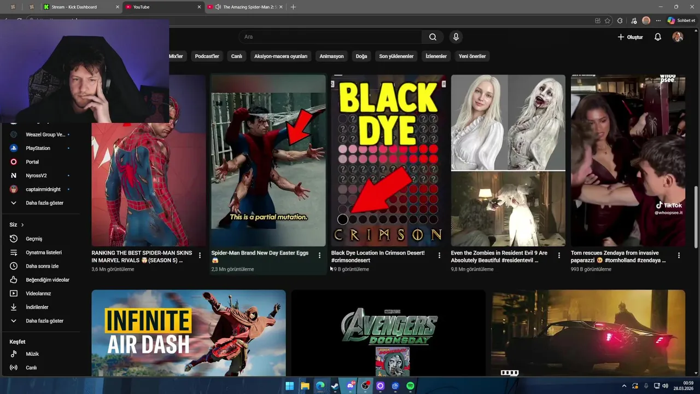Switch to Stream - Kick Dashboard tab
Screen dimensions: 700x394
(x=81, y=7)
